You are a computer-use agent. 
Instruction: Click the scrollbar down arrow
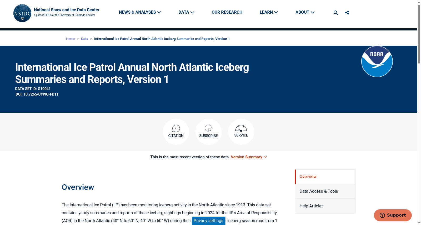419,223
